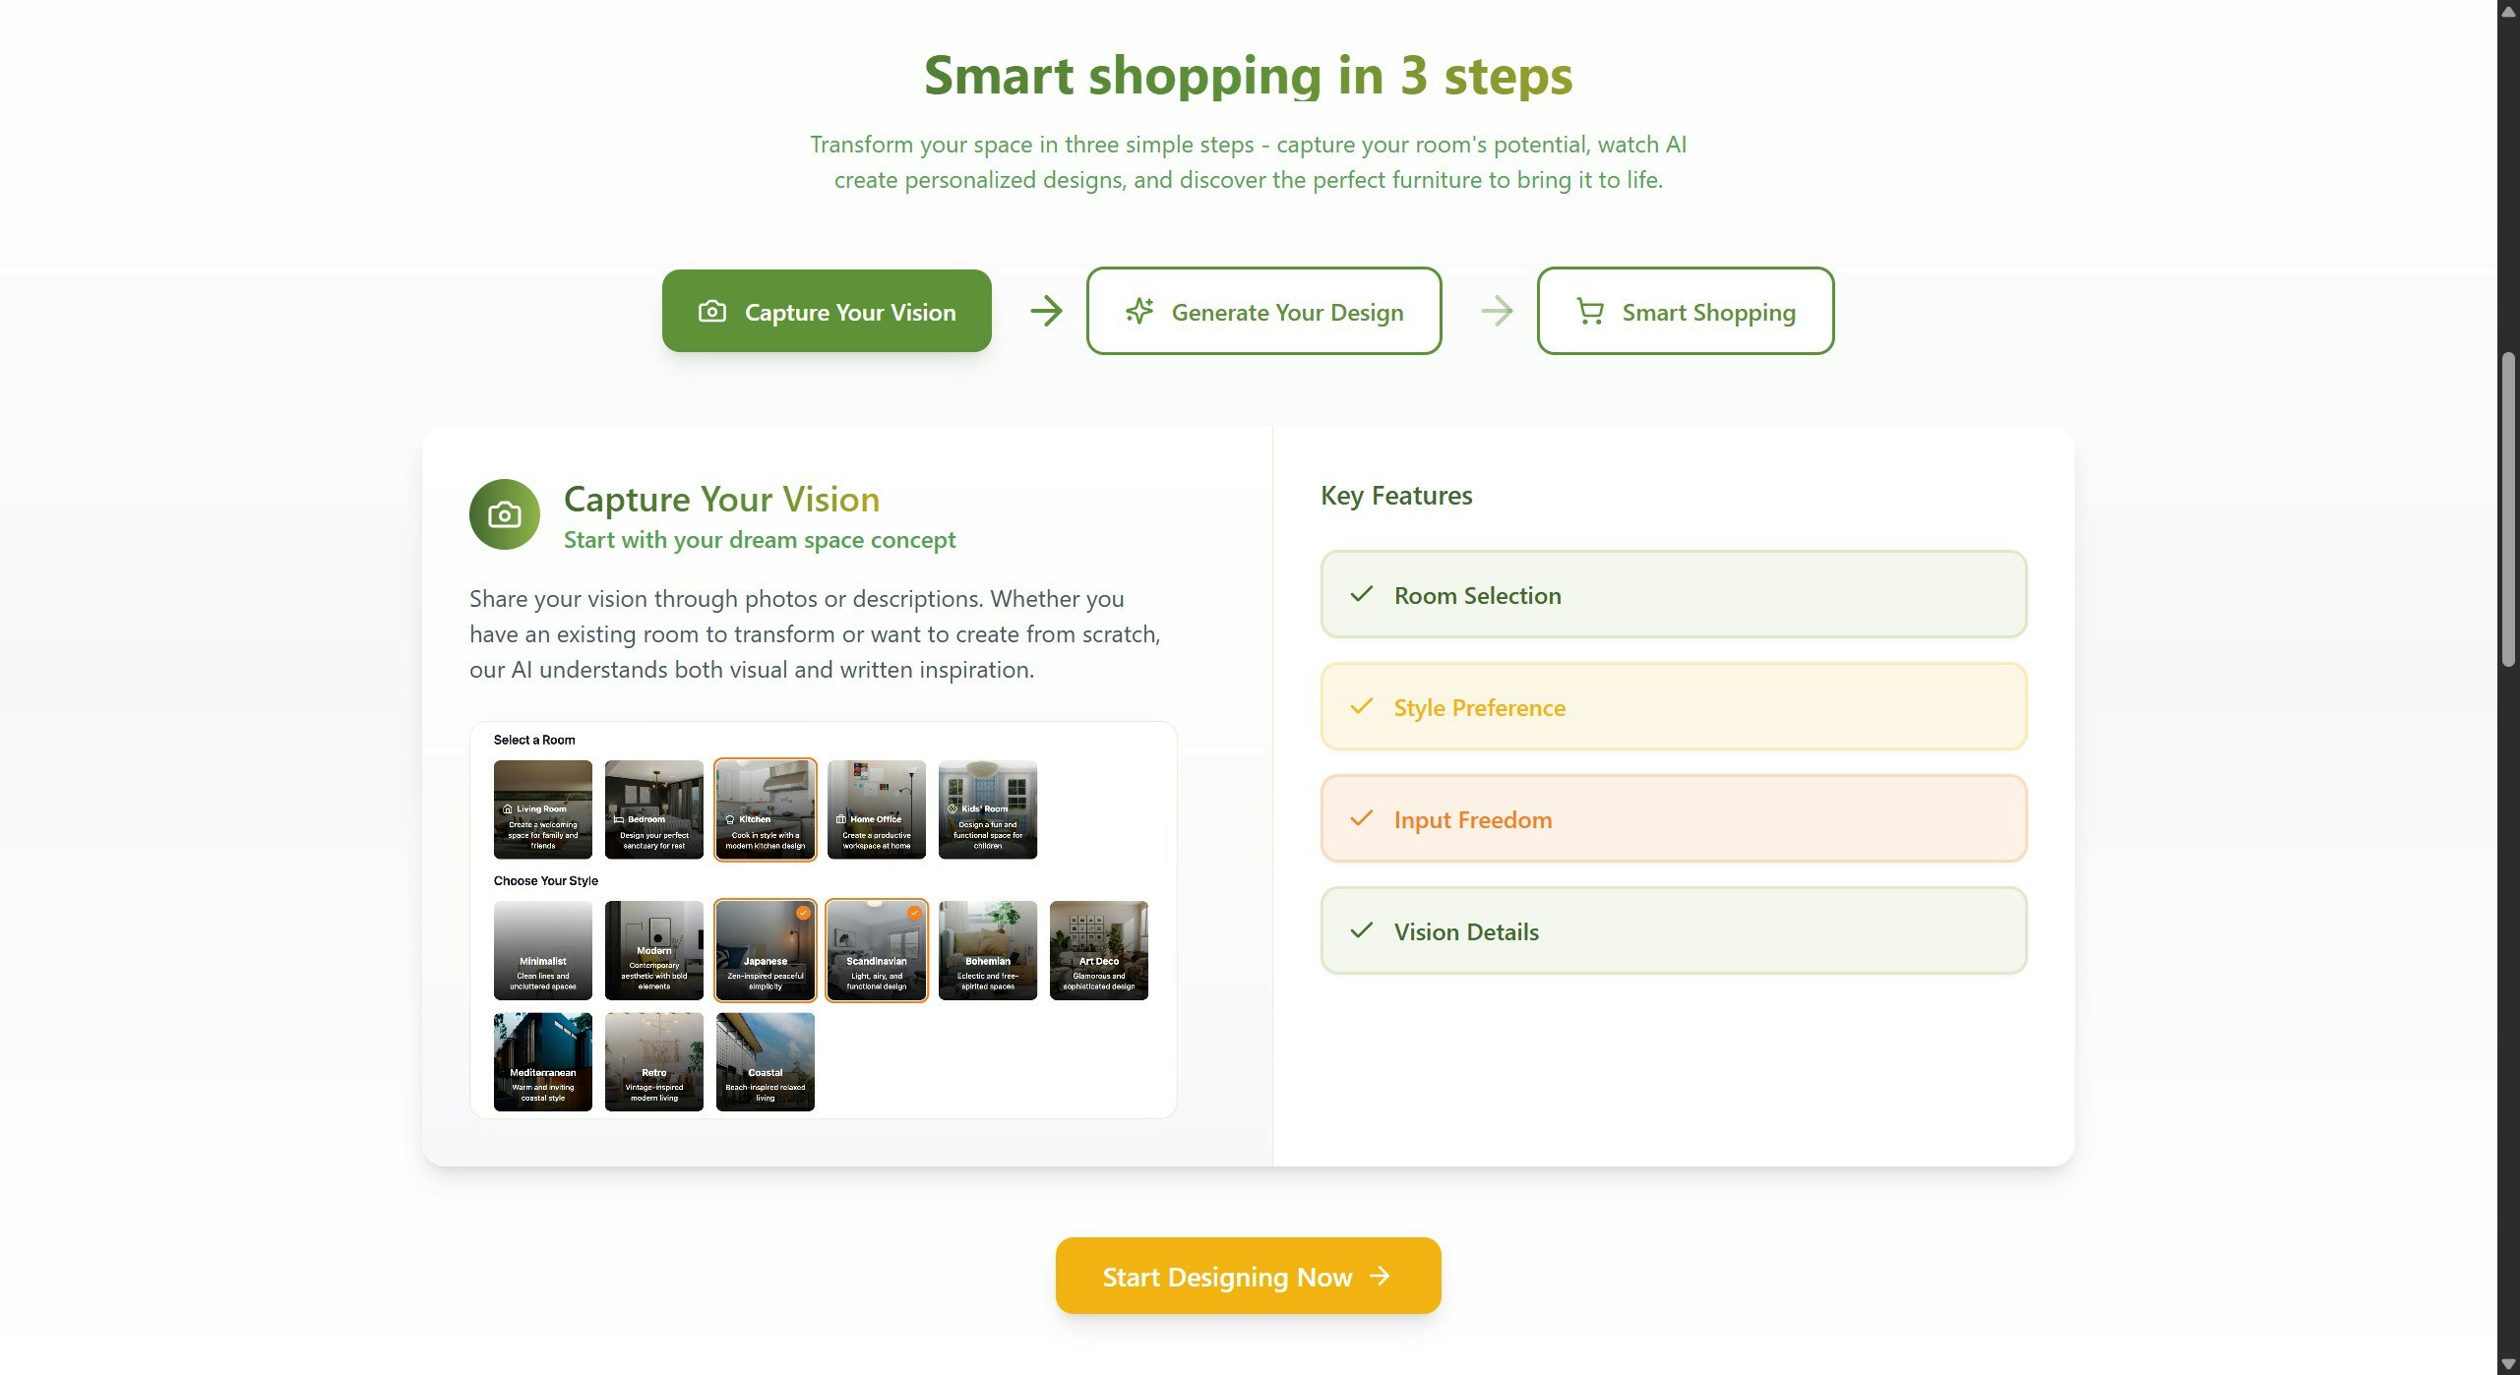2520x1375 pixels.
Task: Select the Coastal style thumbnail
Action: tap(766, 1061)
